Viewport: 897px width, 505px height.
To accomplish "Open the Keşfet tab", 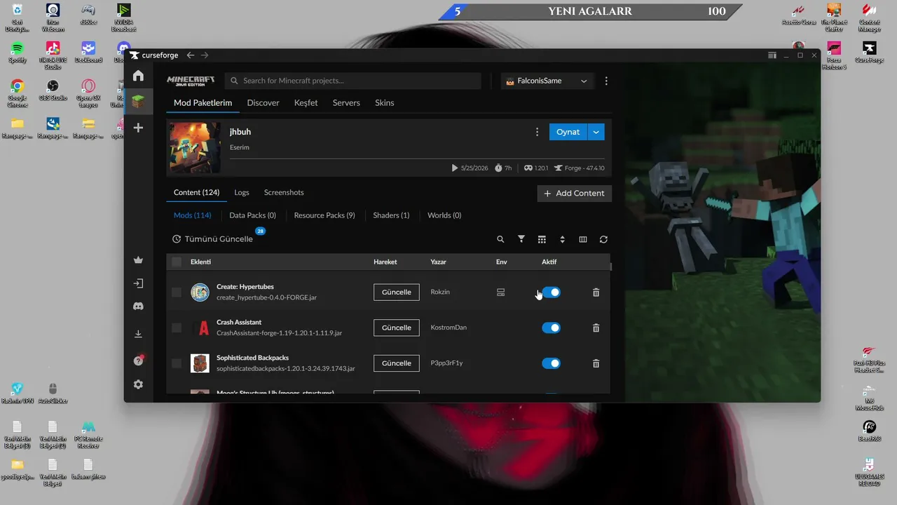I will tap(306, 102).
